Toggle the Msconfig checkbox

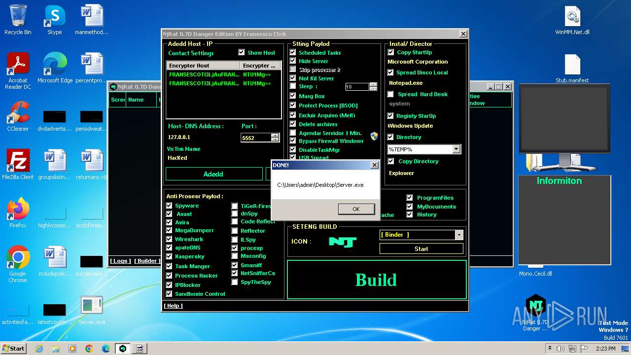click(x=235, y=256)
